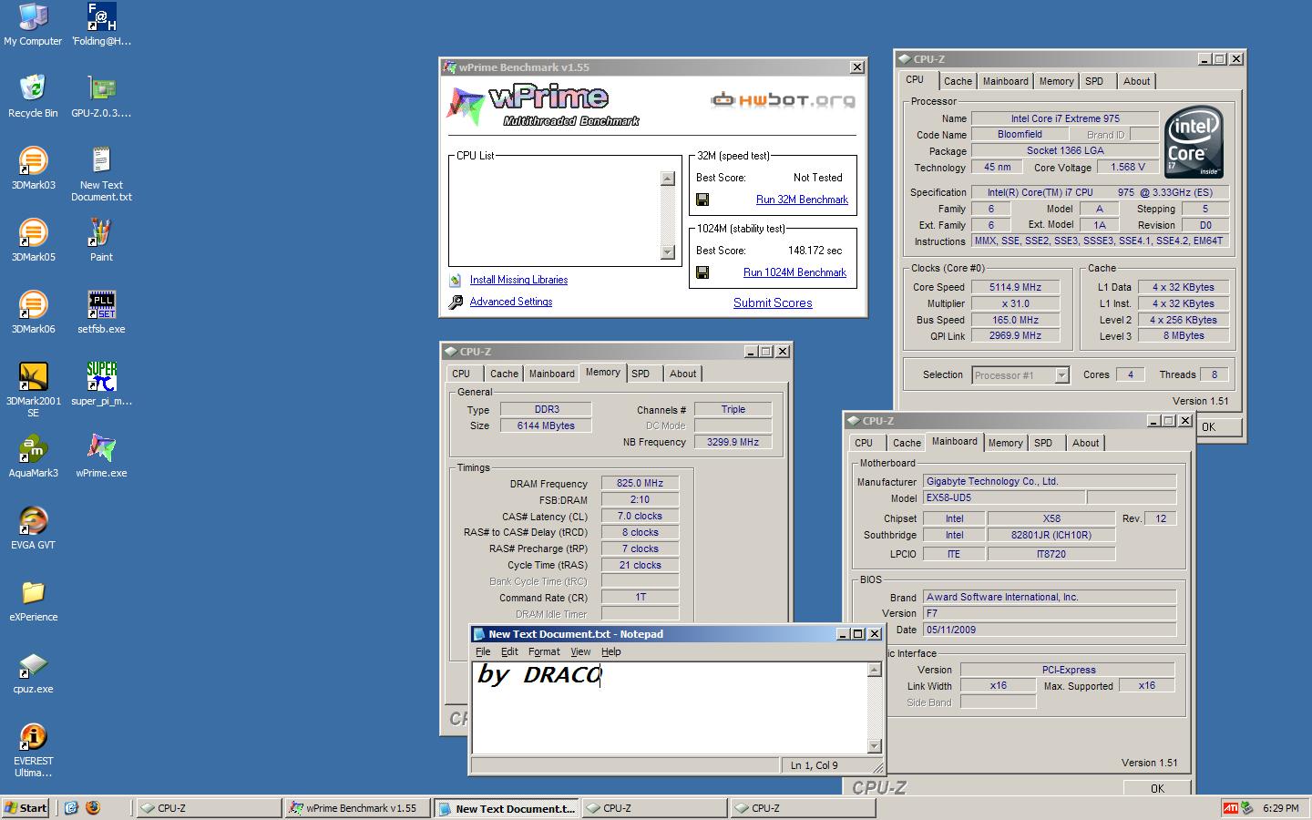Select wPrime.exe desktop icon
The image size is (1312, 820).
click(x=101, y=456)
